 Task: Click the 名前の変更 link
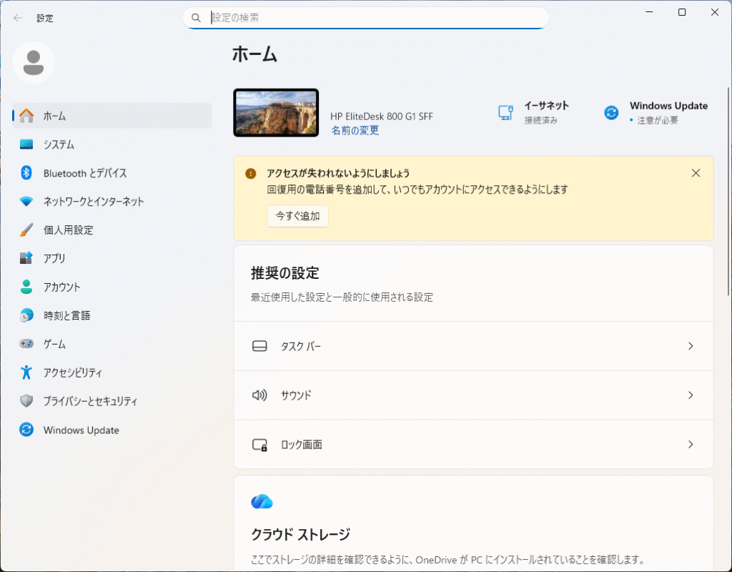[x=355, y=131]
